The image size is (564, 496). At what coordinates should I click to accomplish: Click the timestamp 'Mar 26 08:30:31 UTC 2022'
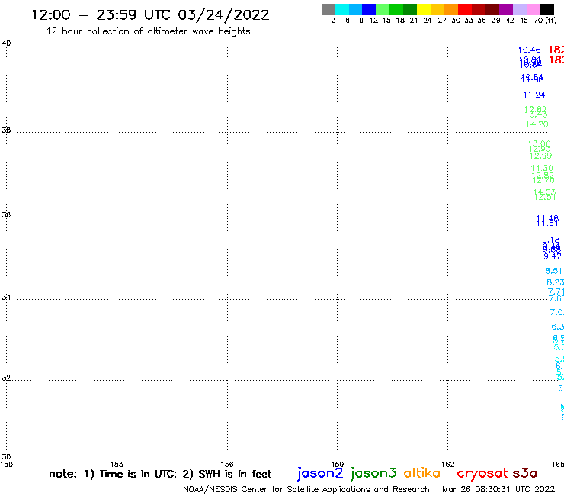[x=498, y=489]
